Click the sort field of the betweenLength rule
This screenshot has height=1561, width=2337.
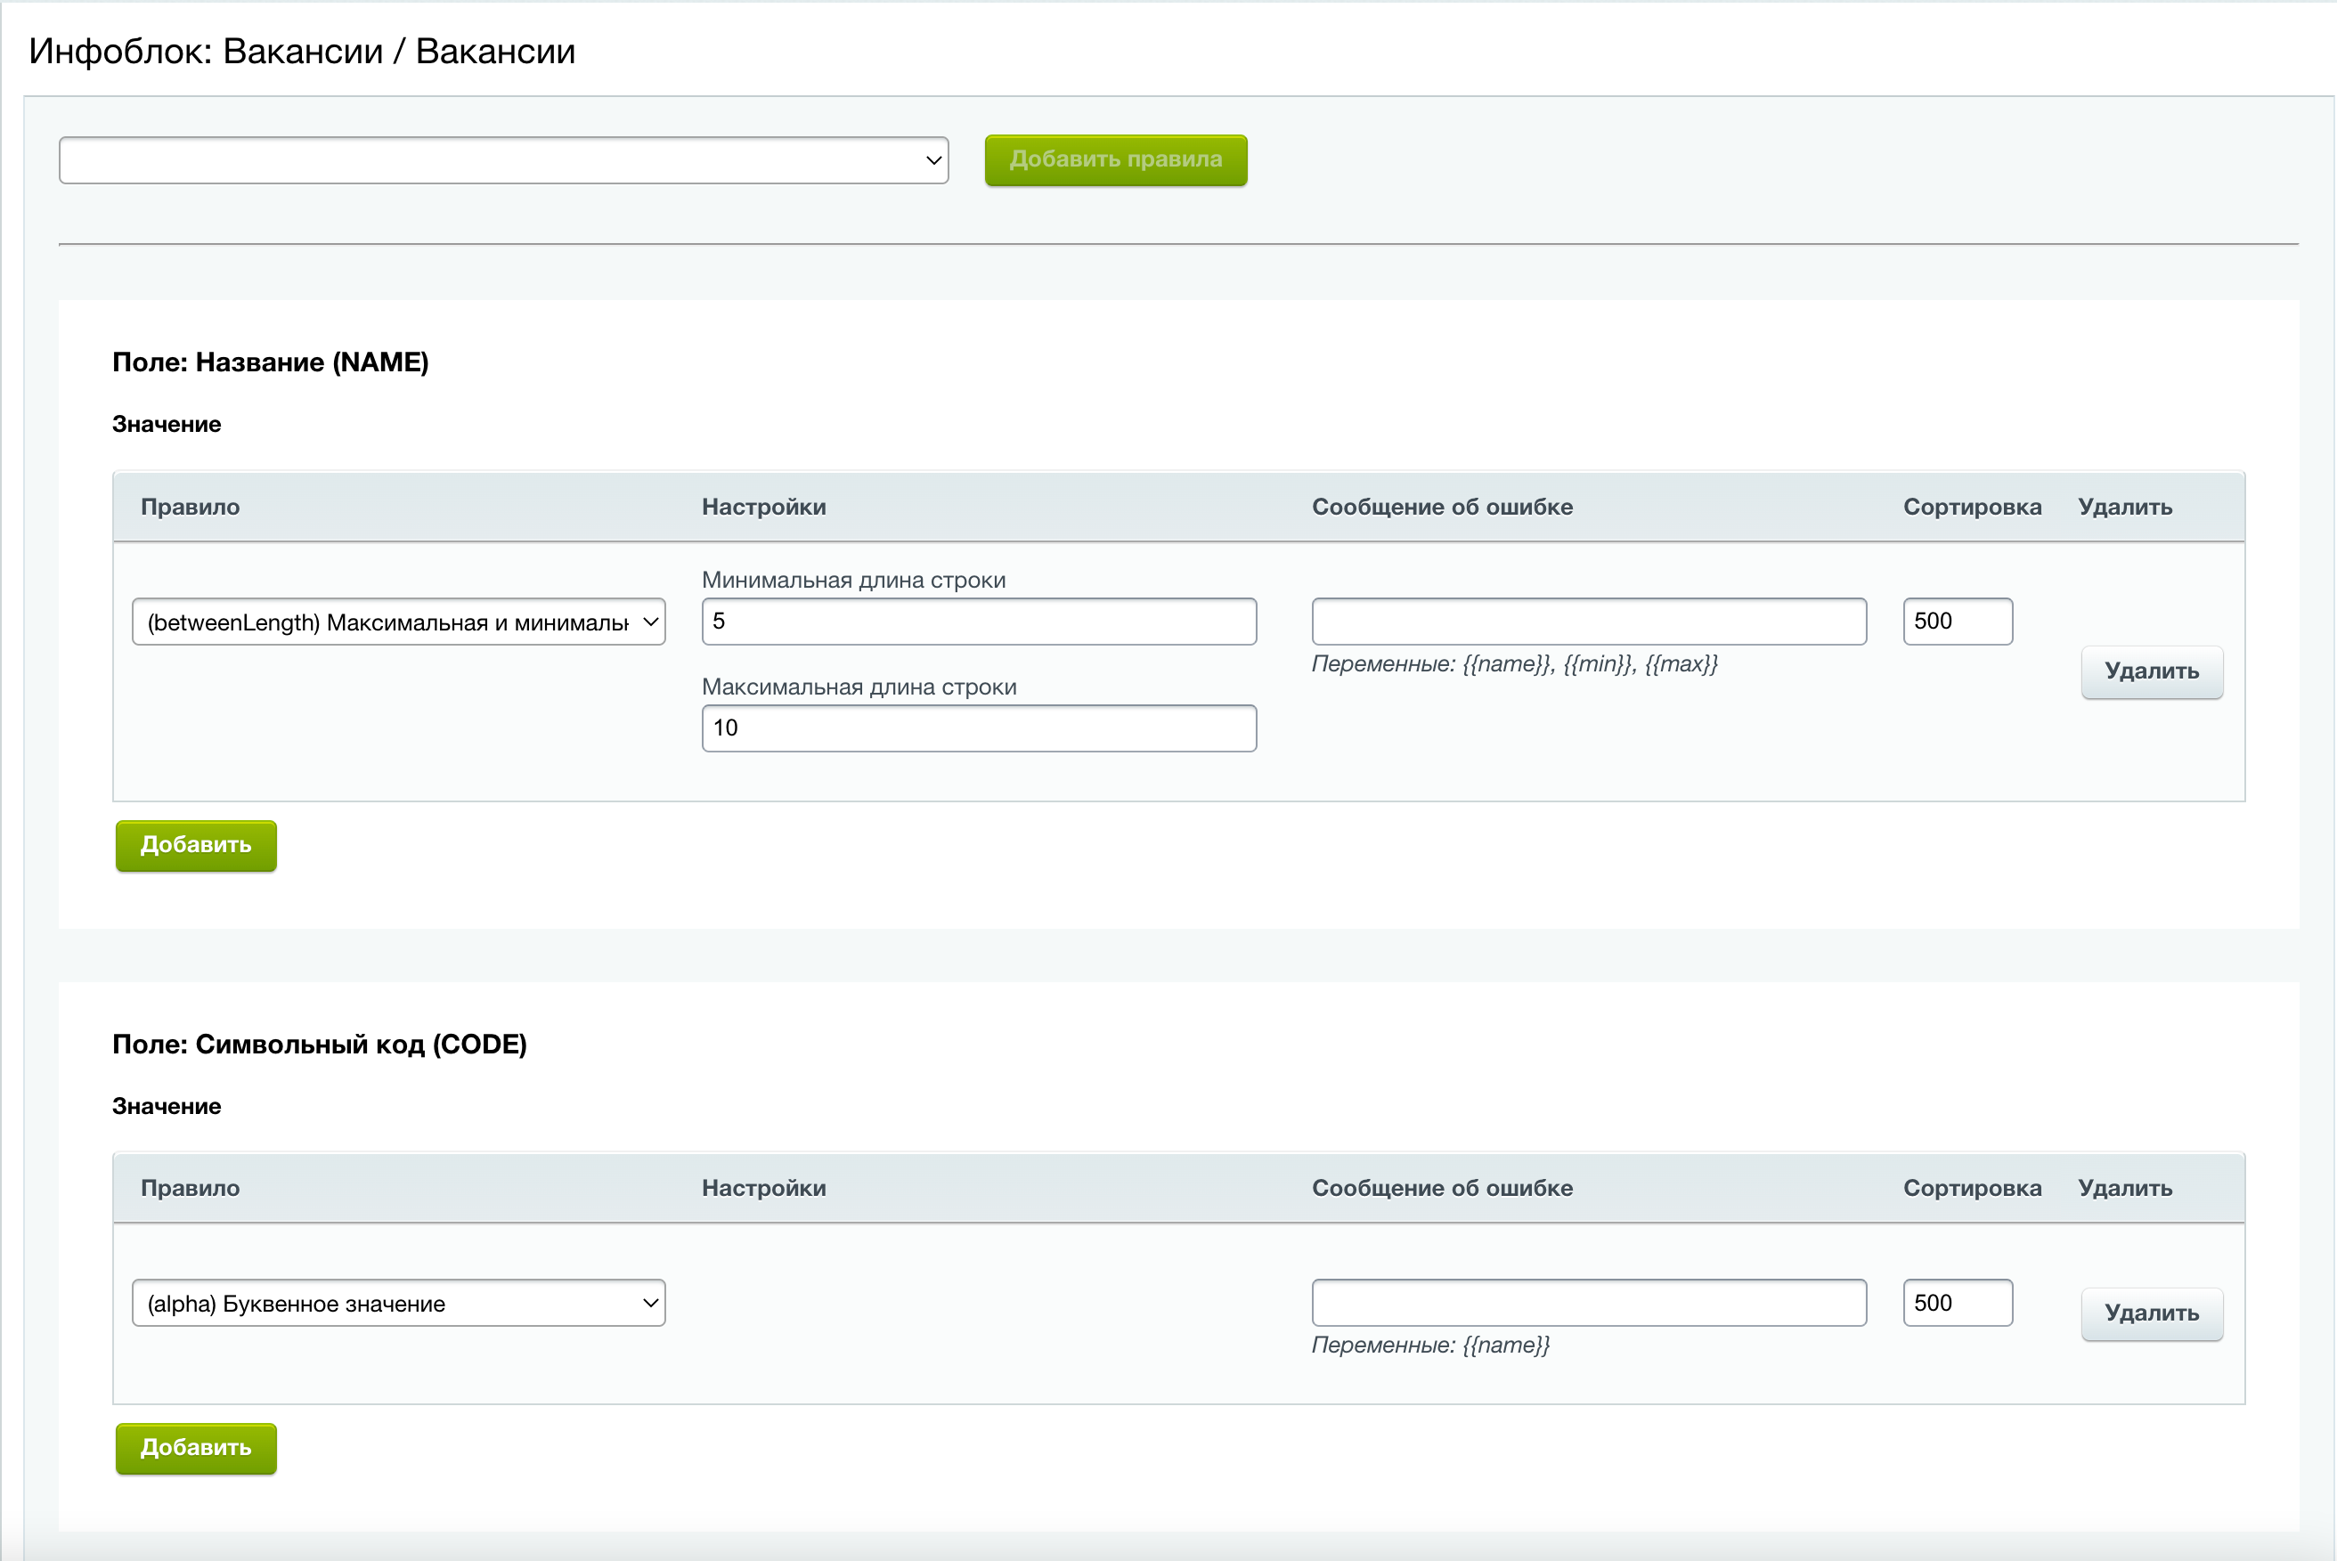(x=1957, y=622)
